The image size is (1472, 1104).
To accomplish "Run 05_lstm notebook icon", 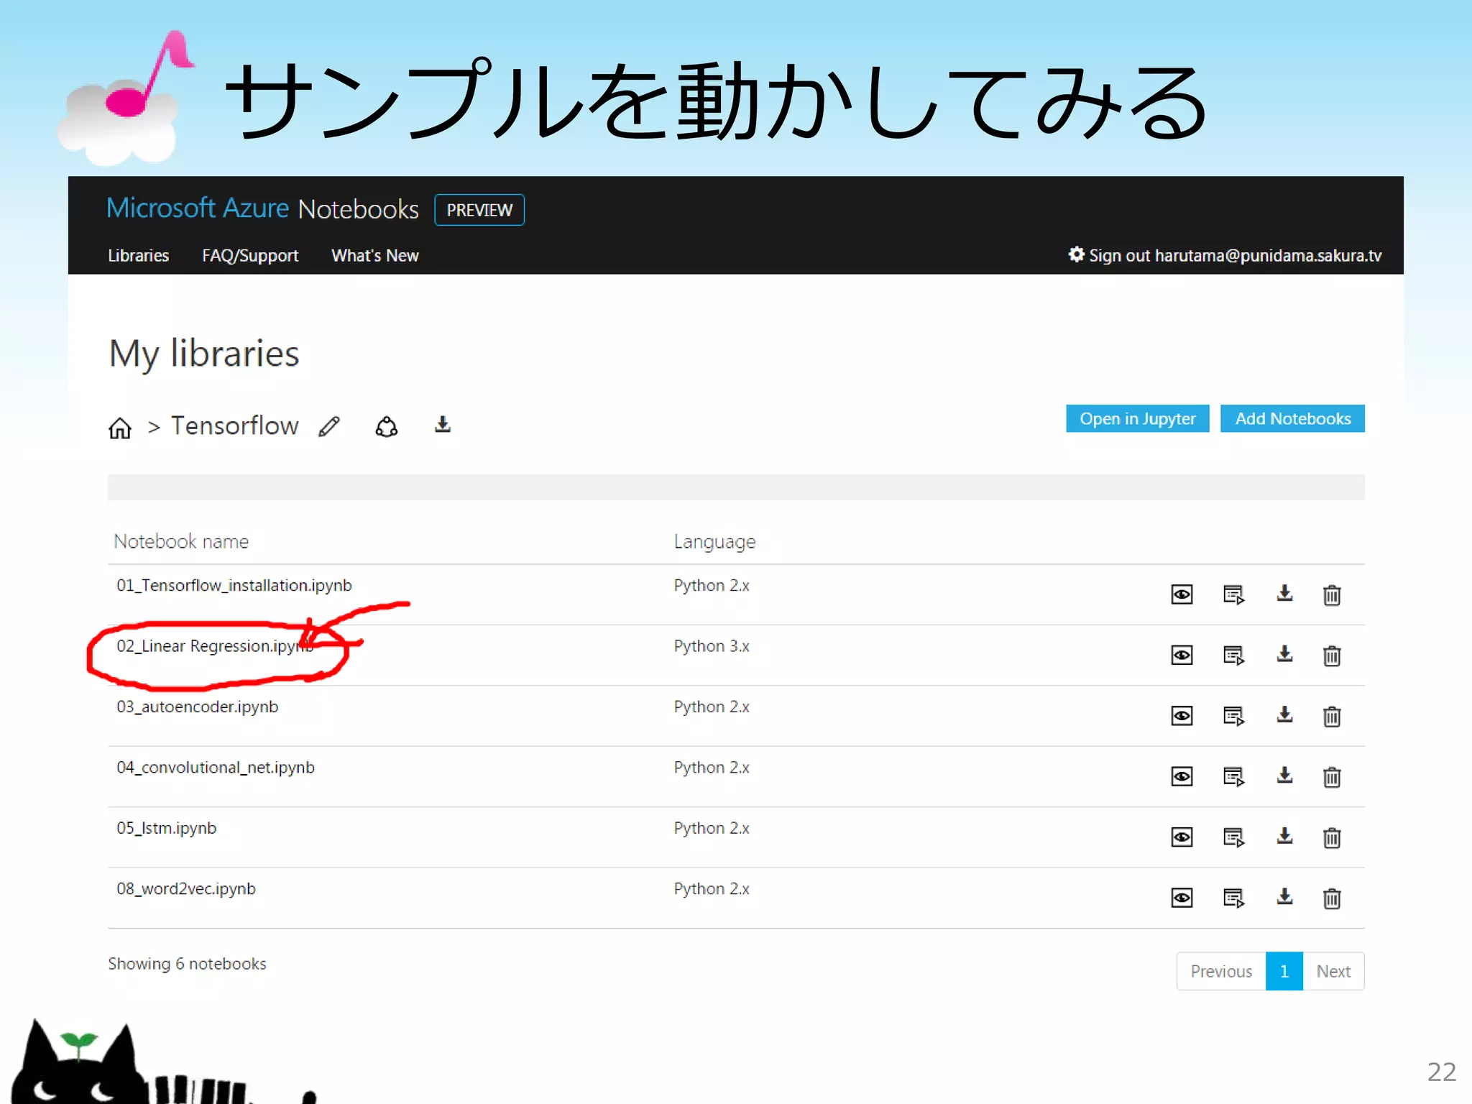I will pos(1233,837).
